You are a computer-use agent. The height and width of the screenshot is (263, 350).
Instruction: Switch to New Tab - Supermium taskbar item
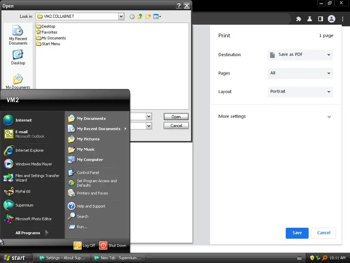(x=119, y=258)
